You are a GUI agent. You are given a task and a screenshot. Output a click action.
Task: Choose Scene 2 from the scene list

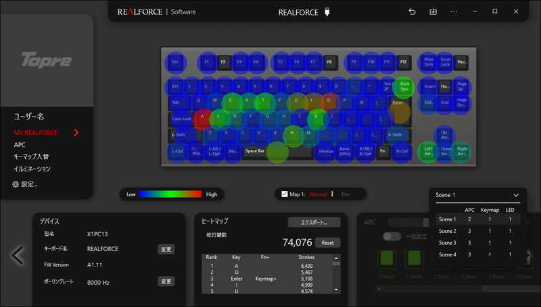[478, 231]
